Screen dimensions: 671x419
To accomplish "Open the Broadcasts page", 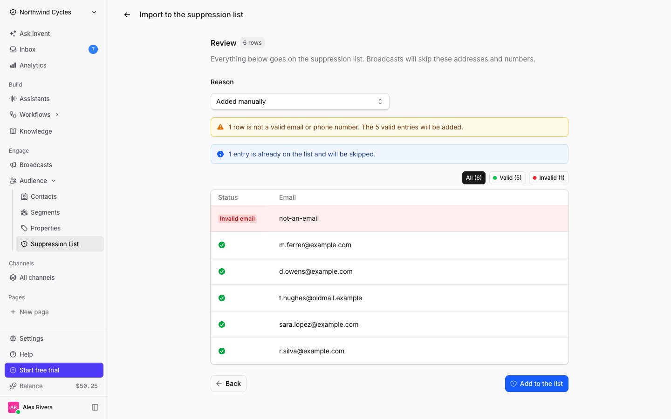I will coord(54,165).
